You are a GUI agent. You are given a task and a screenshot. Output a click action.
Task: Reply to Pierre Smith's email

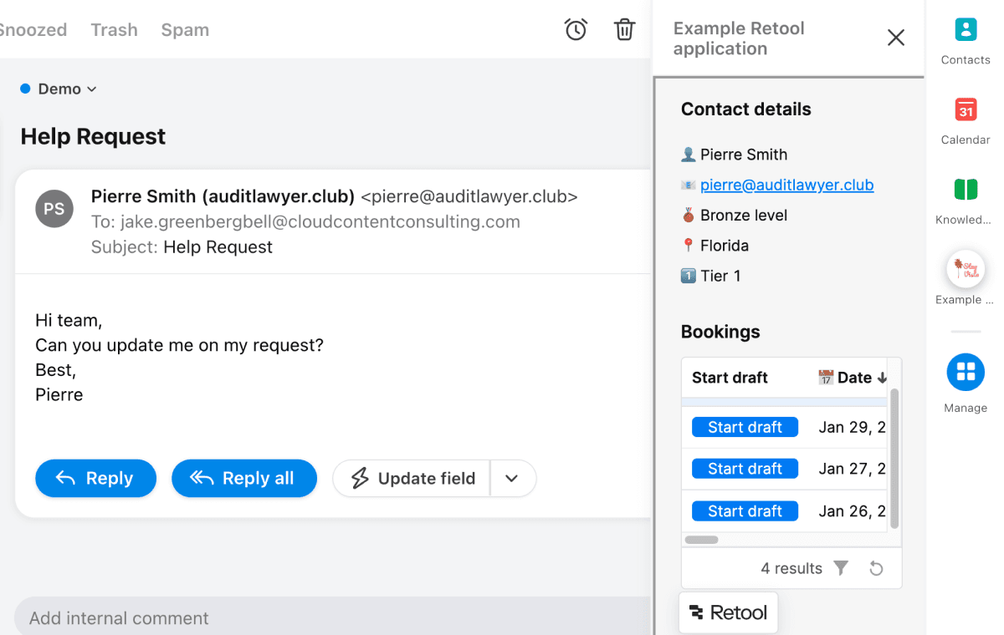(95, 478)
